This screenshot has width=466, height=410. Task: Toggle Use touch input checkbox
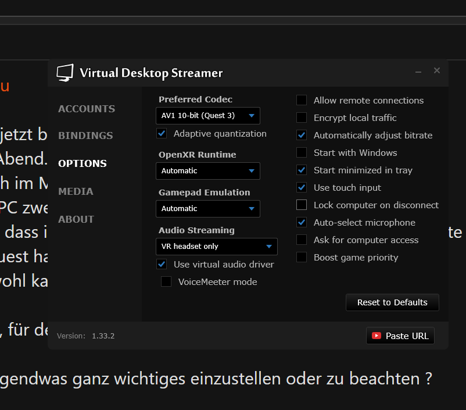(x=302, y=187)
